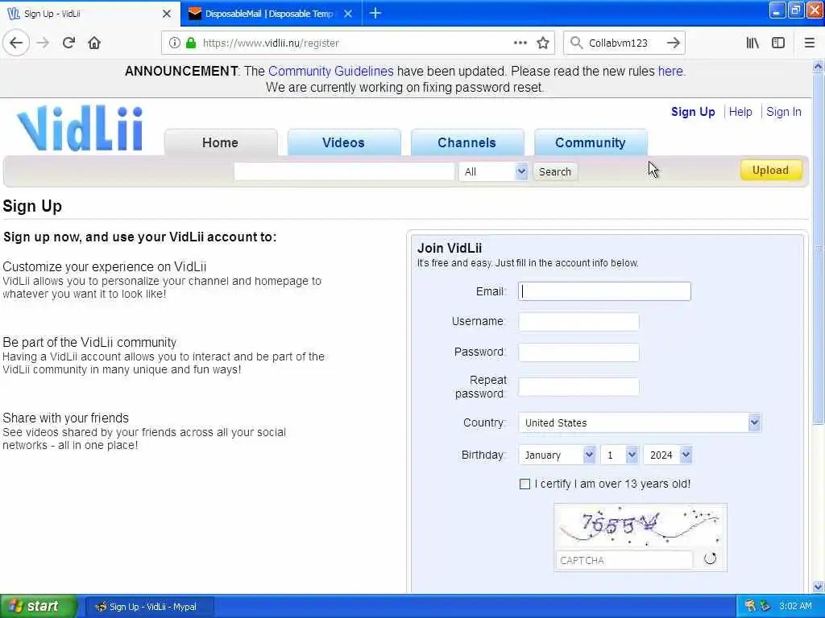Click the vertical scrollbar thumb
The height and width of the screenshot is (618, 825).
818,248
